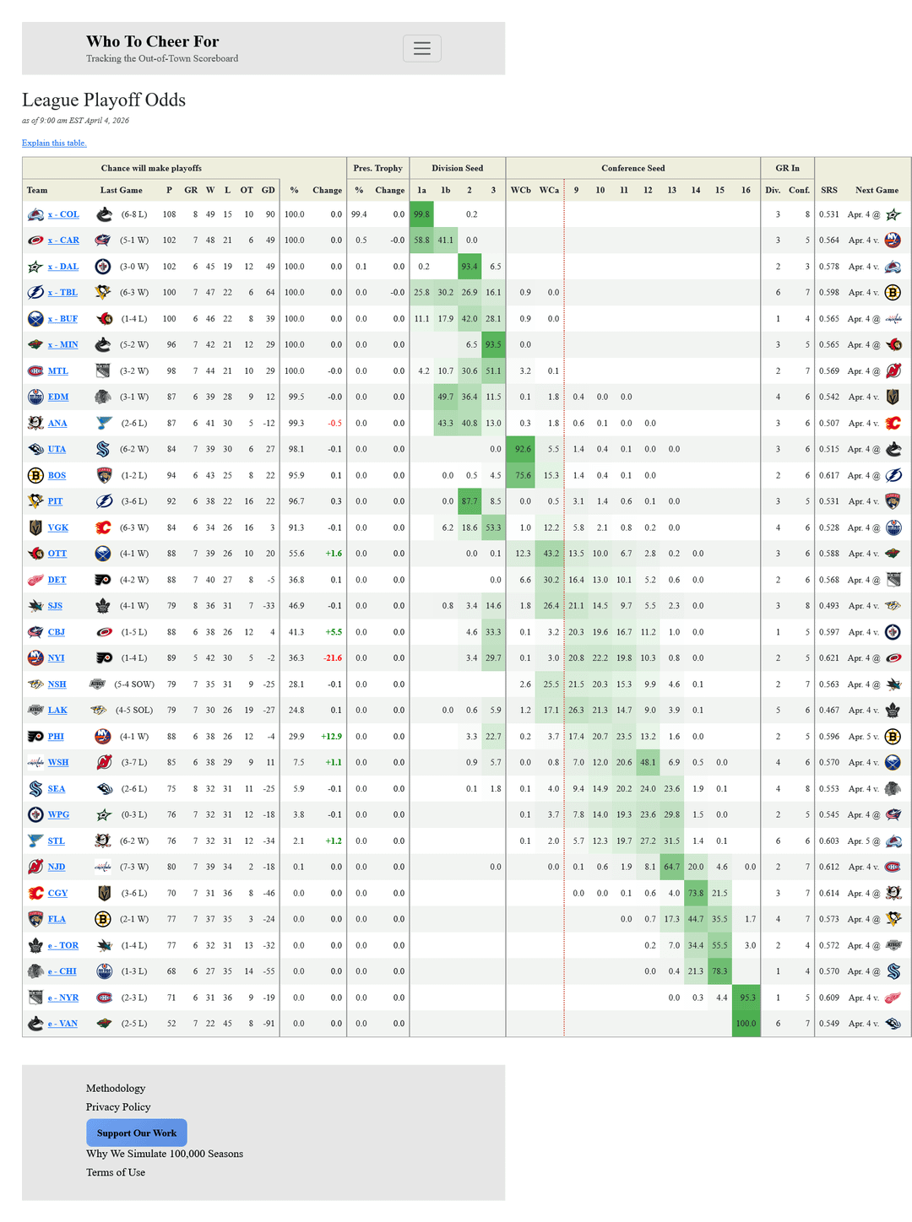Click the Colorado Avalanche logo beside x - COL
This screenshot has width=912, height=1222.
pos(35,214)
